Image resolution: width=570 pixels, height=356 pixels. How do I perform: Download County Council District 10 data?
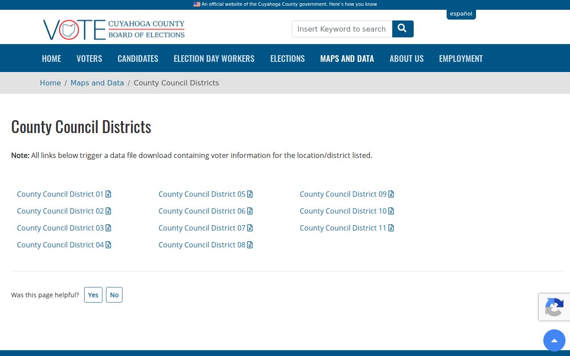point(347,211)
